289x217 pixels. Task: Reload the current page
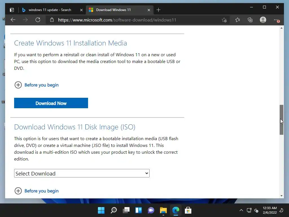pos(38,20)
